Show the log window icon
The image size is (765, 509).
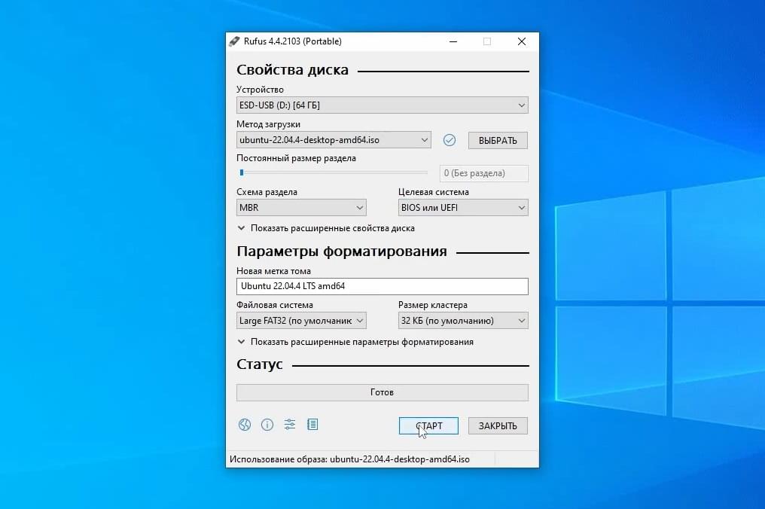312,425
